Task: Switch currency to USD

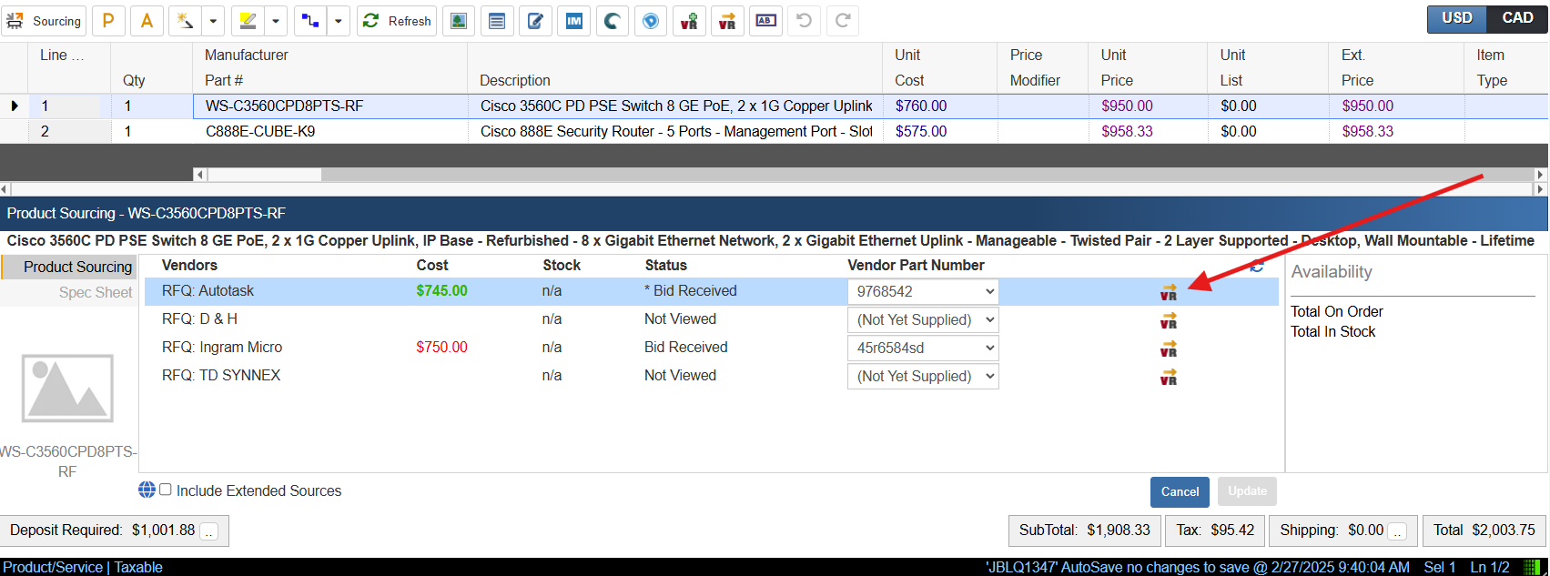Action: coord(1457,18)
